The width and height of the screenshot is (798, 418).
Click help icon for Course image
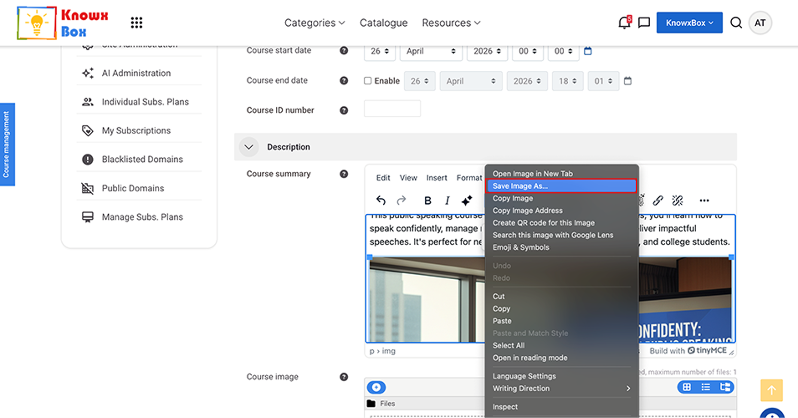[x=344, y=377]
